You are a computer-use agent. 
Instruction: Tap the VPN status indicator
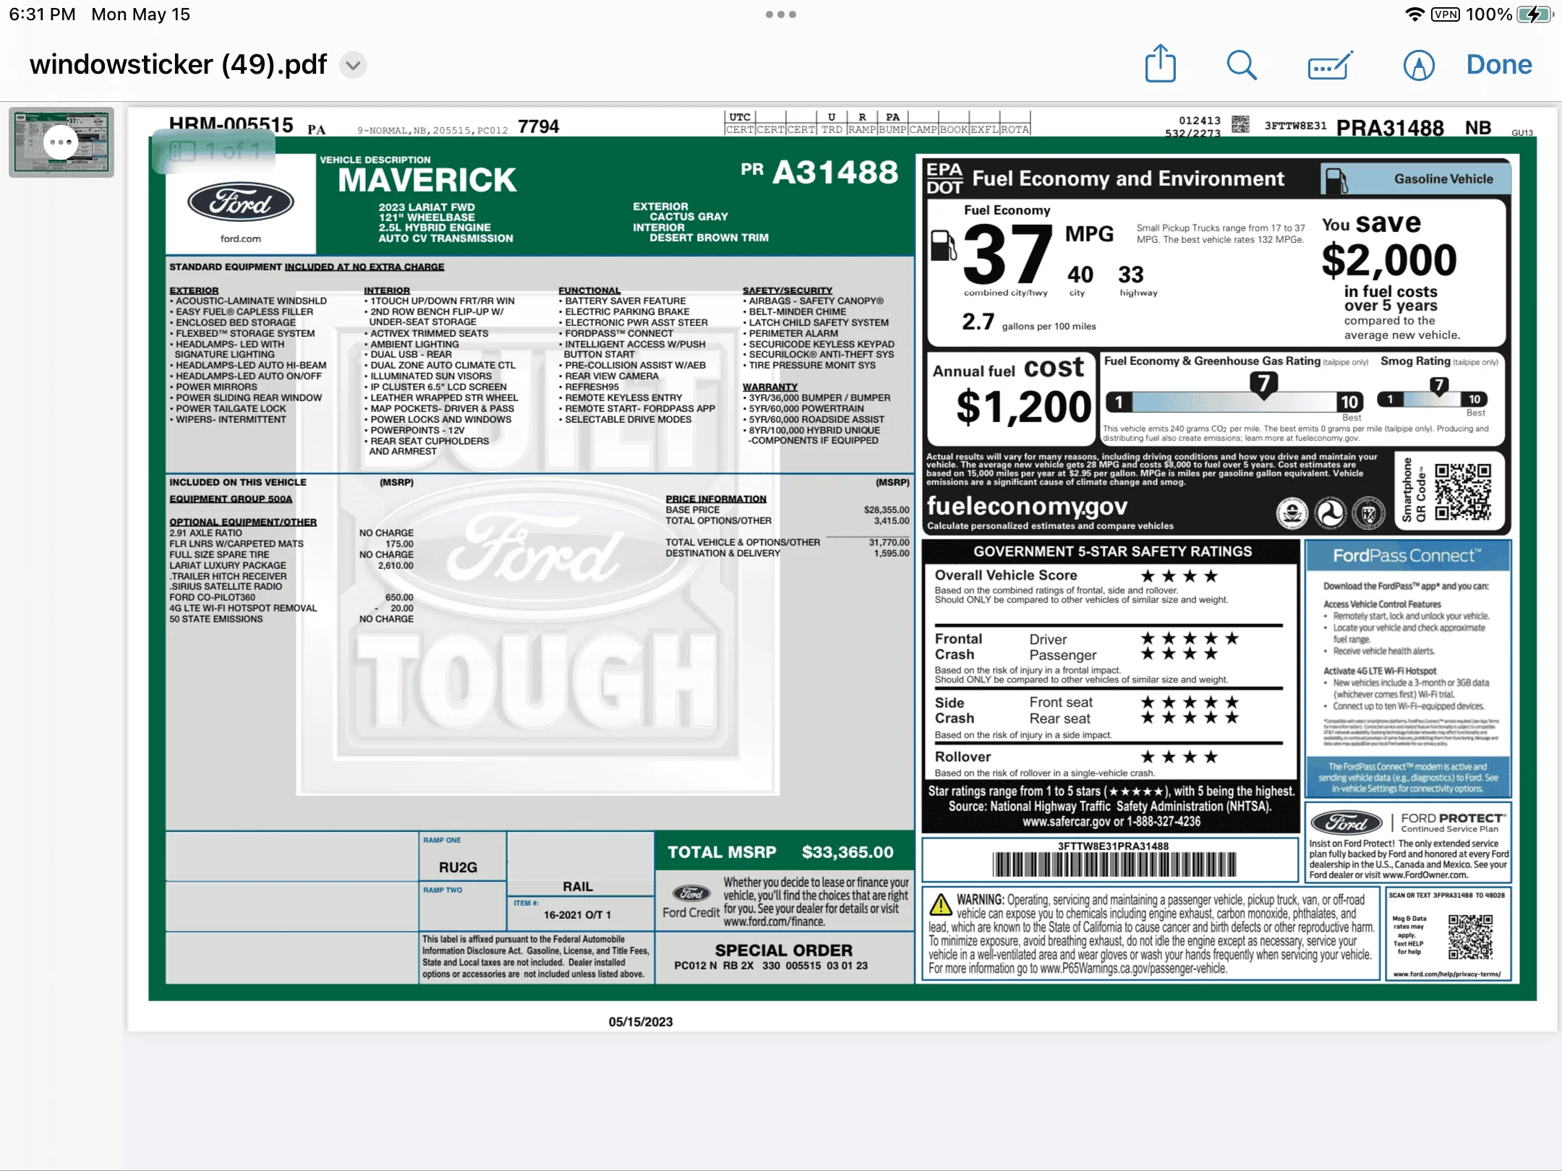point(1446,14)
